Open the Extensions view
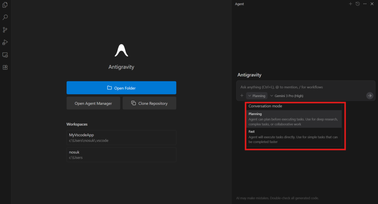This screenshot has width=378, height=204. click(5, 67)
